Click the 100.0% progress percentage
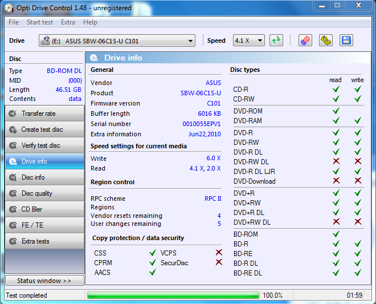This screenshot has height=304, width=376. [x=273, y=295]
